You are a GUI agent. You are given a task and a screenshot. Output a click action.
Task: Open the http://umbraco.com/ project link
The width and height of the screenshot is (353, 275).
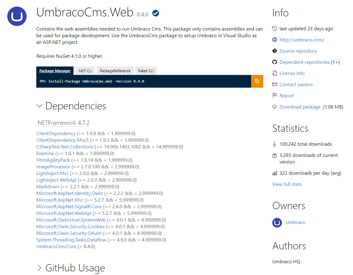[x=302, y=40]
